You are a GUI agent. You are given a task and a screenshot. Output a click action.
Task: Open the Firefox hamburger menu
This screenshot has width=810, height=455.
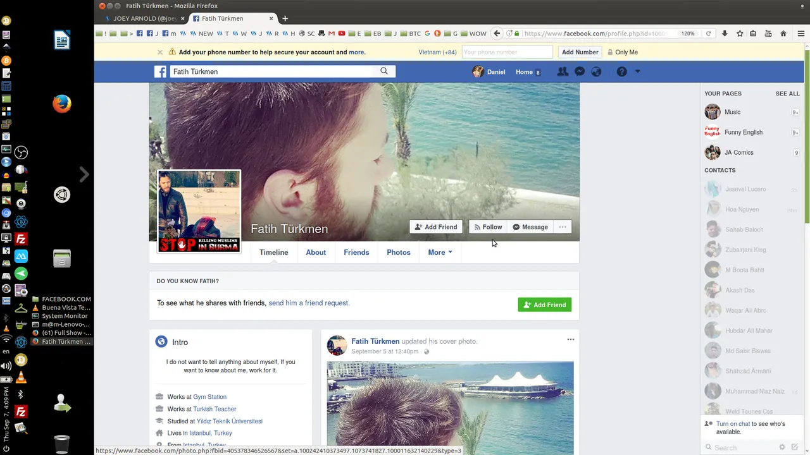pyautogui.click(x=801, y=33)
